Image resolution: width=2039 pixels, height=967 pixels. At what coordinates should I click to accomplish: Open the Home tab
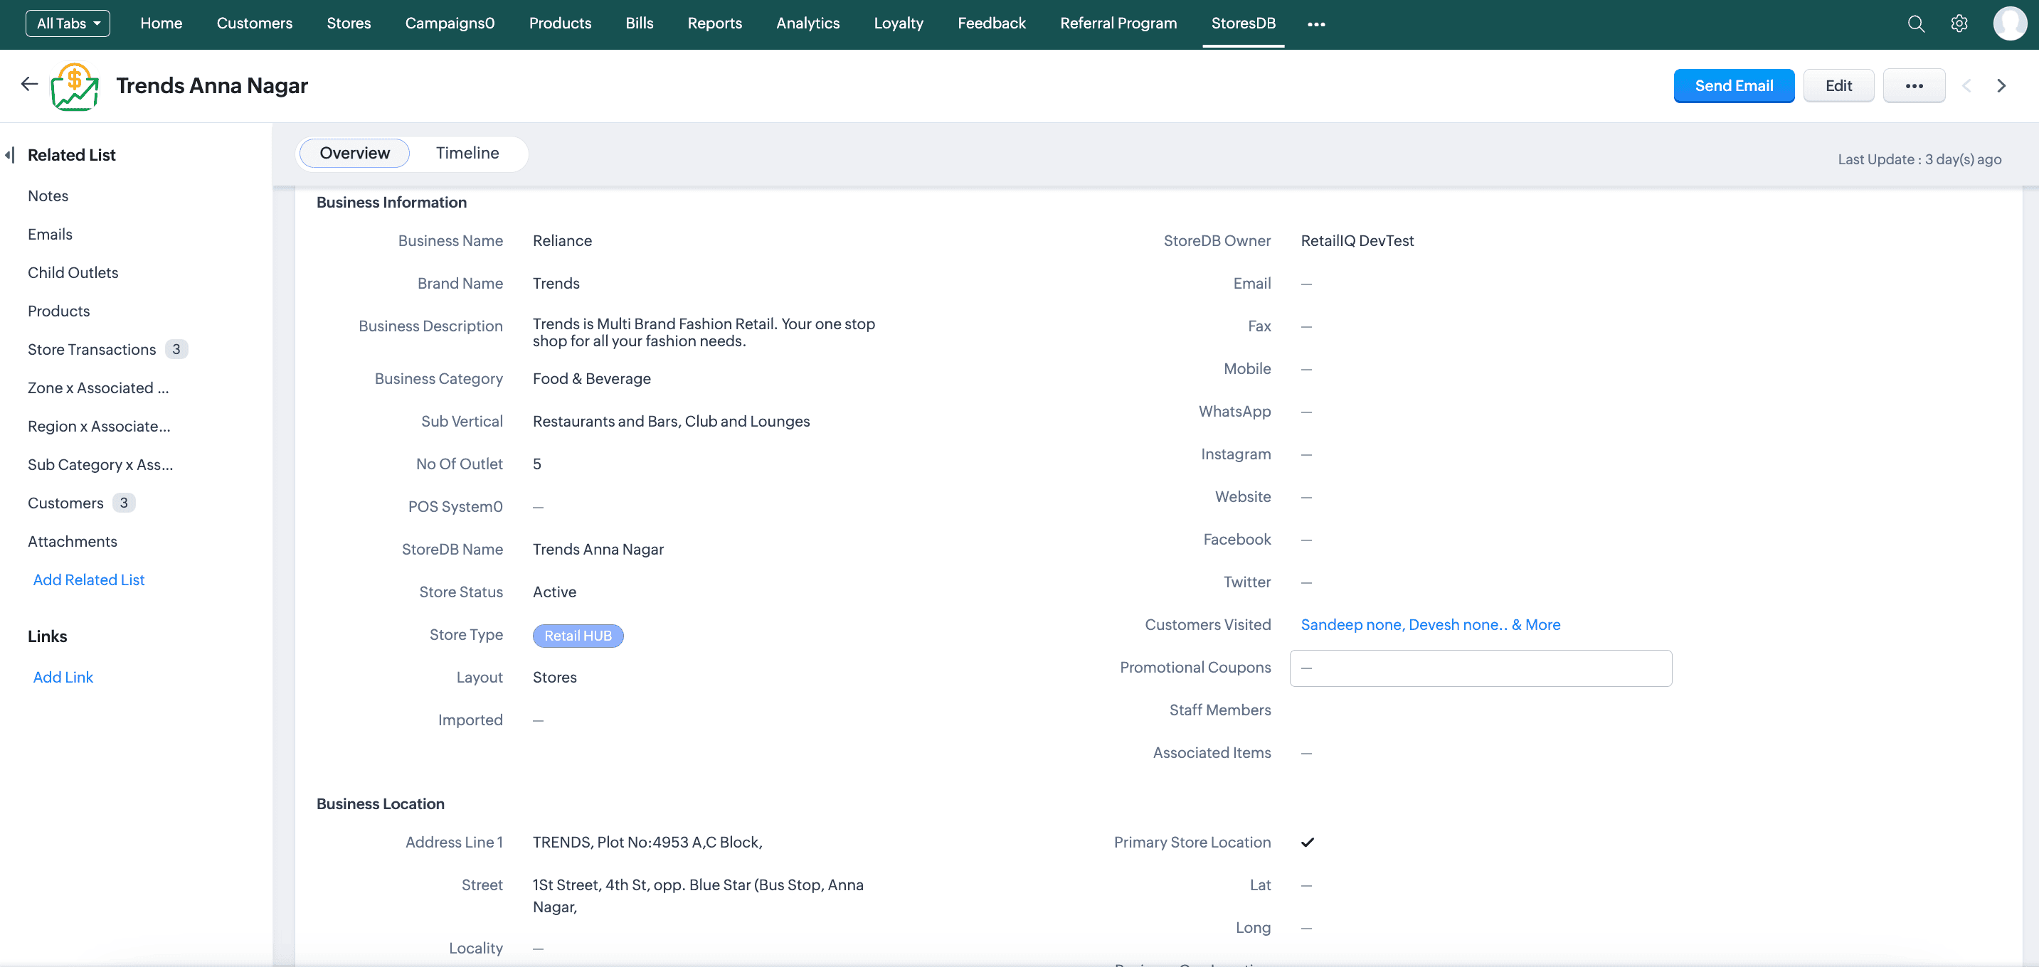click(x=161, y=23)
